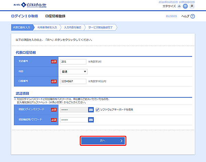The image size is (206, 162).
Task: Set font size to medium (中)
Action: click(185, 6)
